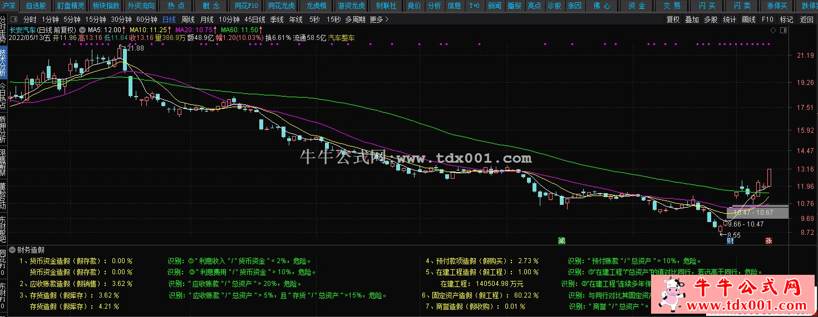The image size is (818, 317).
Task: Open the 复权 adjustment option
Action: [x=673, y=20]
